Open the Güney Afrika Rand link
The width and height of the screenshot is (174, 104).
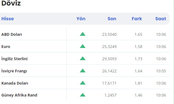coord(19,95)
